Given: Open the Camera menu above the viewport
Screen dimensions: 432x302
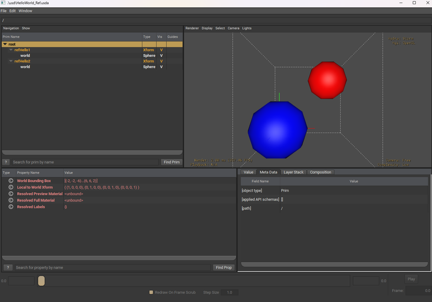Looking at the screenshot, I should pos(233,28).
